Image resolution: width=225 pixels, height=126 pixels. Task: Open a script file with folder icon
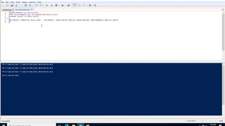pyautogui.click(x=7, y=5)
